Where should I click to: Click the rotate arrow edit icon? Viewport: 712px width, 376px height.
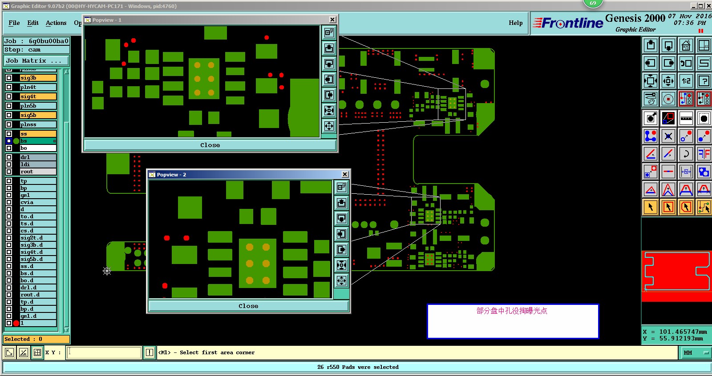pyautogui.click(x=686, y=154)
